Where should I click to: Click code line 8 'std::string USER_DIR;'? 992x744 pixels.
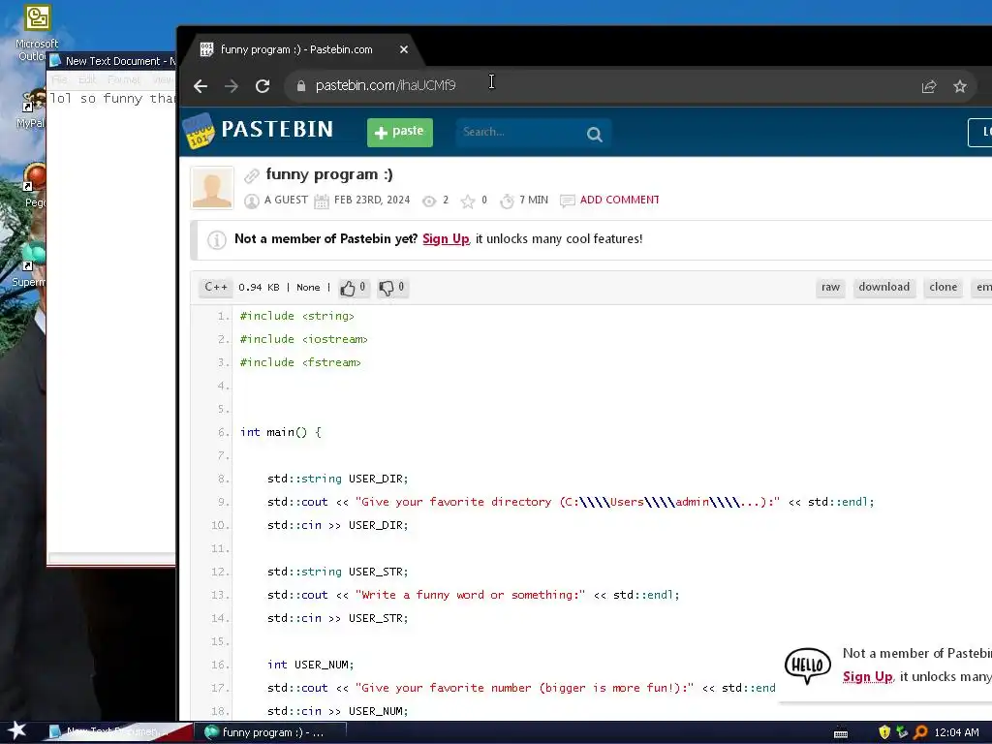click(x=337, y=479)
